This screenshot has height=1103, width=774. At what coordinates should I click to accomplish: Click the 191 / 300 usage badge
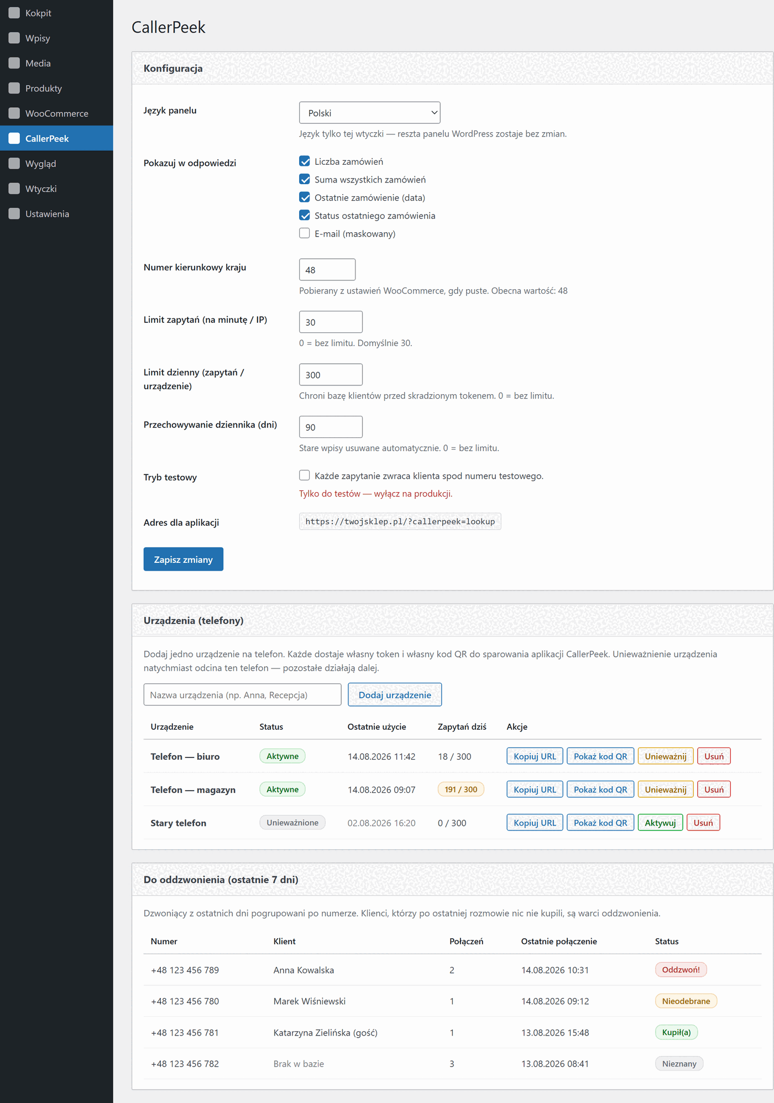461,790
